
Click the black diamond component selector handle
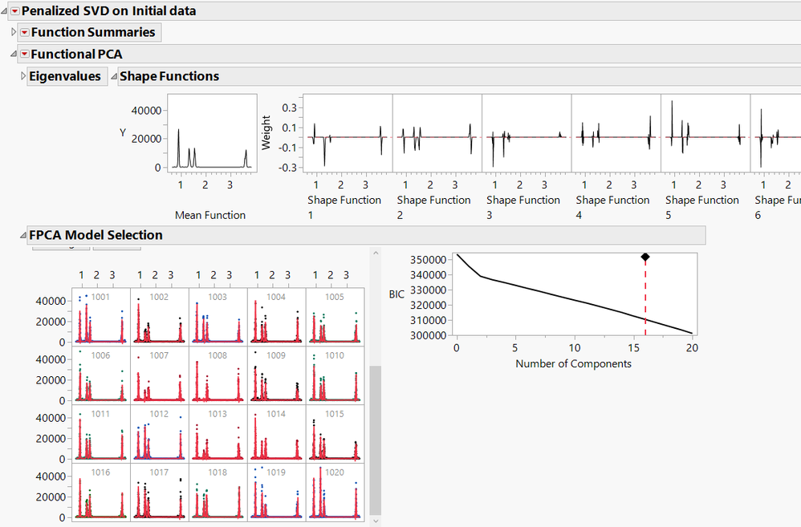tap(645, 257)
